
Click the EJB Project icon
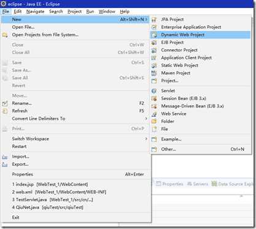pos(154,42)
